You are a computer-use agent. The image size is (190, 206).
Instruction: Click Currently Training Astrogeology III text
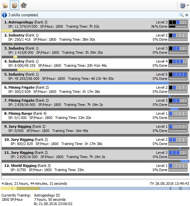point(47,195)
